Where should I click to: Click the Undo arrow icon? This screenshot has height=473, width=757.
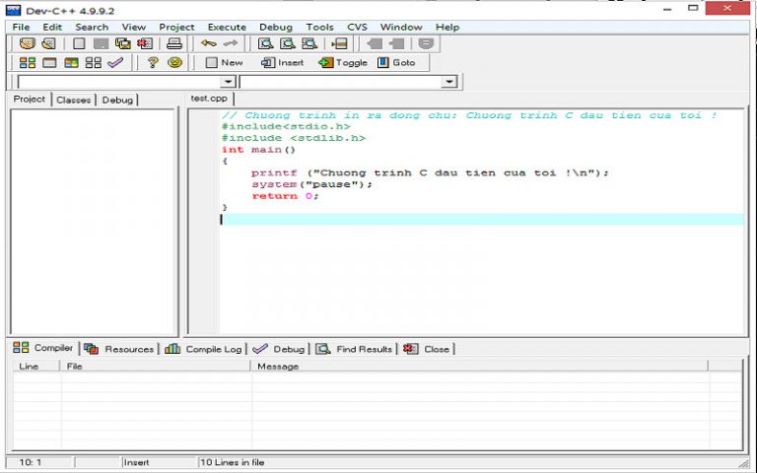coord(208,43)
